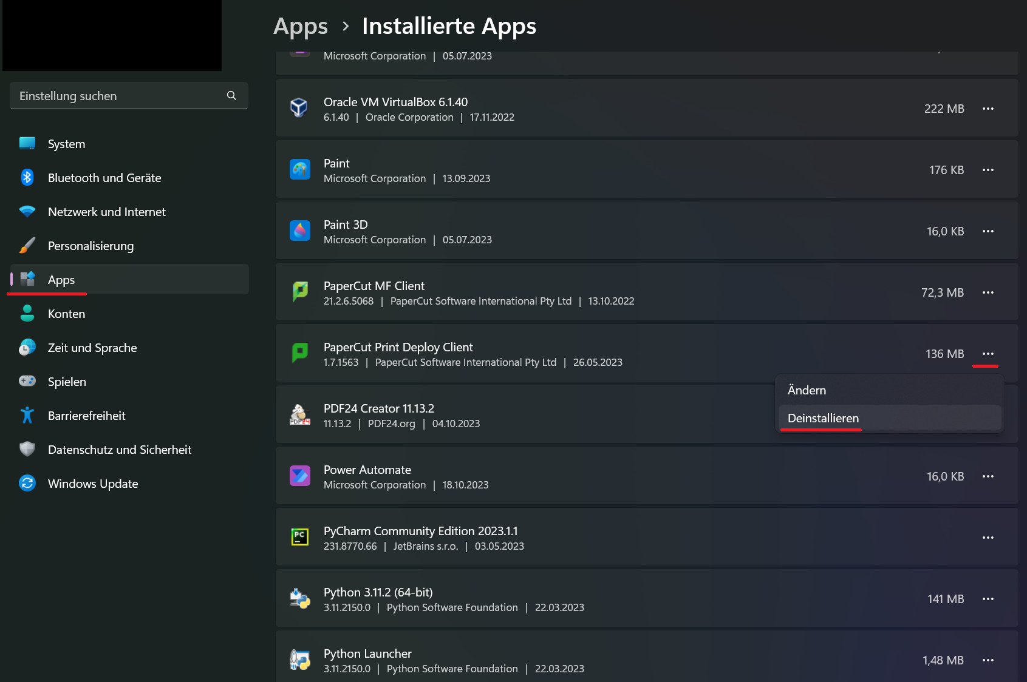Click the Oracle VM VirtualBox app icon

(299, 108)
